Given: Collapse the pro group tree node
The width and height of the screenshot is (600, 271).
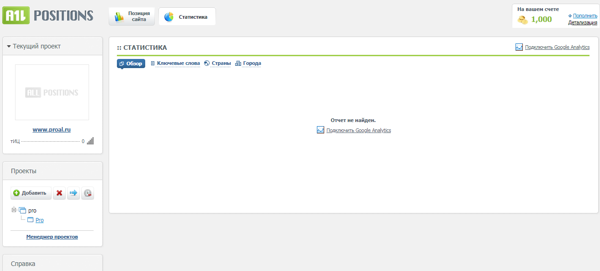Looking at the screenshot, I should coord(14,210).
